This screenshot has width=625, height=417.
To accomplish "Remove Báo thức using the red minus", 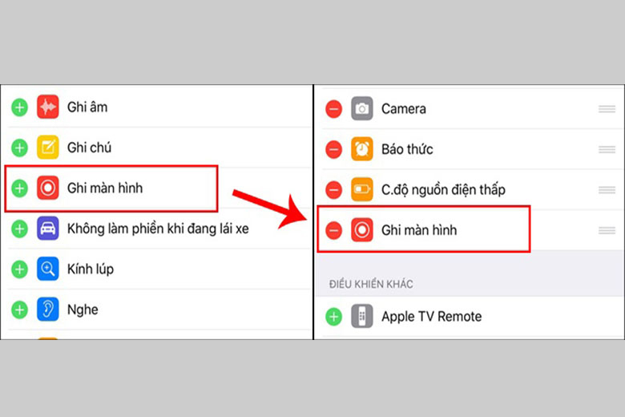I will point(333,149).
